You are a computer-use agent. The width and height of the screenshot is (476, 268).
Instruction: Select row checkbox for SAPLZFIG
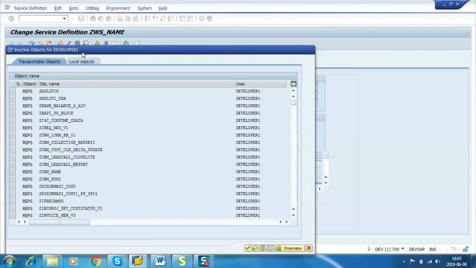pyautogui.click(x=13, y=91)
